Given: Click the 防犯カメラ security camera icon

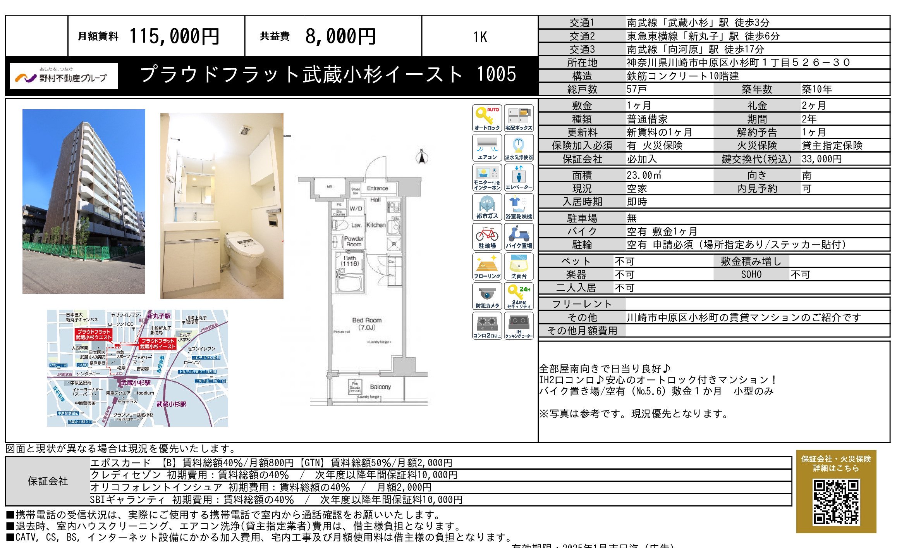Looking at the screenshot, I should 487,296.
